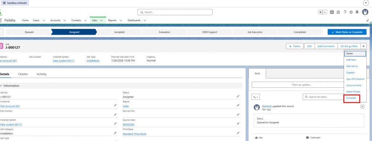
Task: Click the favorites star icon
Action: [x=320, y=12]
